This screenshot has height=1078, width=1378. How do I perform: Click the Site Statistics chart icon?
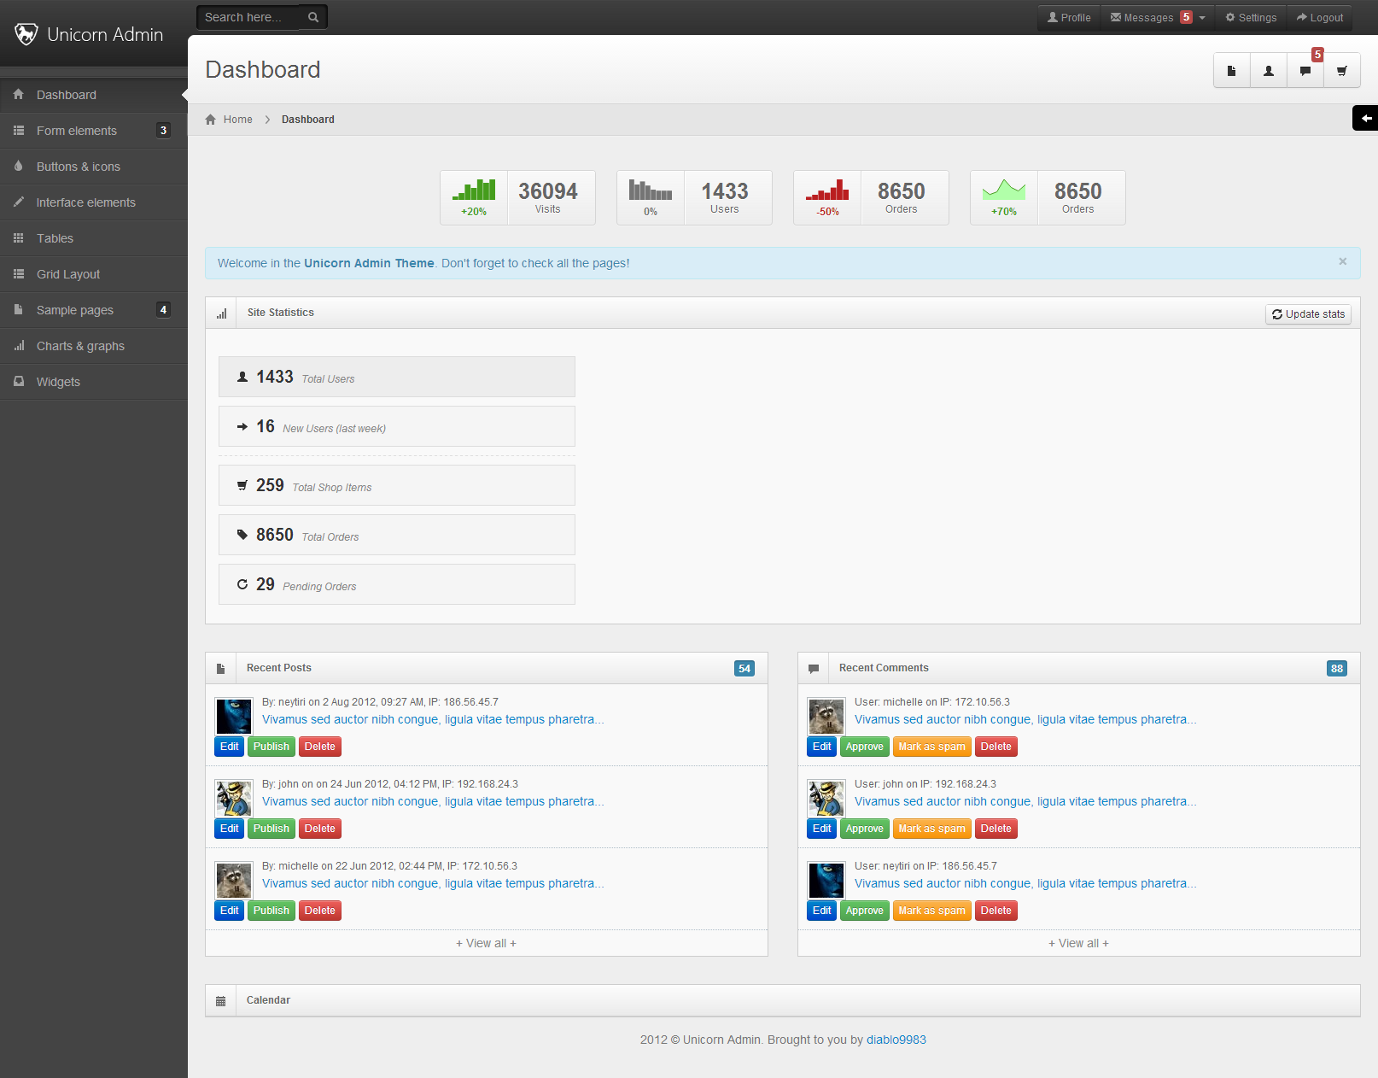coord(221,313)
